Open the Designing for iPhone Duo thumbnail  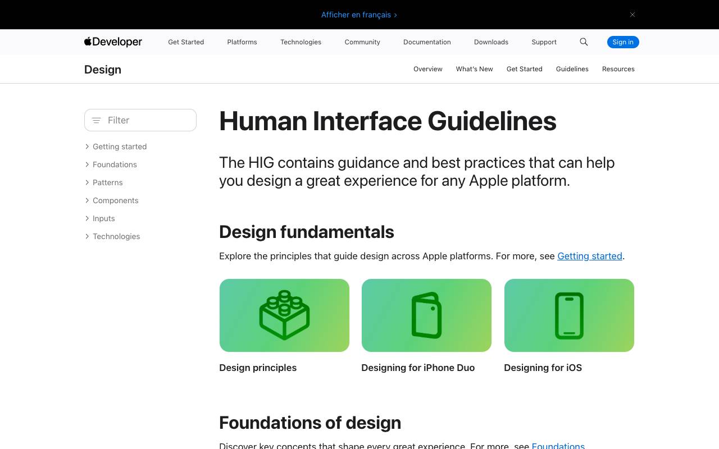426,315
